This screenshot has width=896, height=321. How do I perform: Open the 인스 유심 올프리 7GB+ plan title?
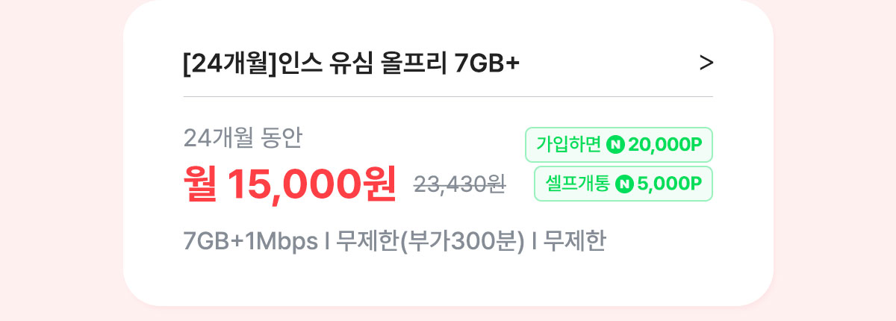point(351,64)
